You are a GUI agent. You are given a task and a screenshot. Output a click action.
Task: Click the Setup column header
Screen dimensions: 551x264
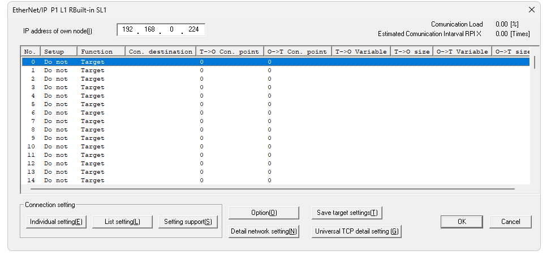click(x=58, y=51)
